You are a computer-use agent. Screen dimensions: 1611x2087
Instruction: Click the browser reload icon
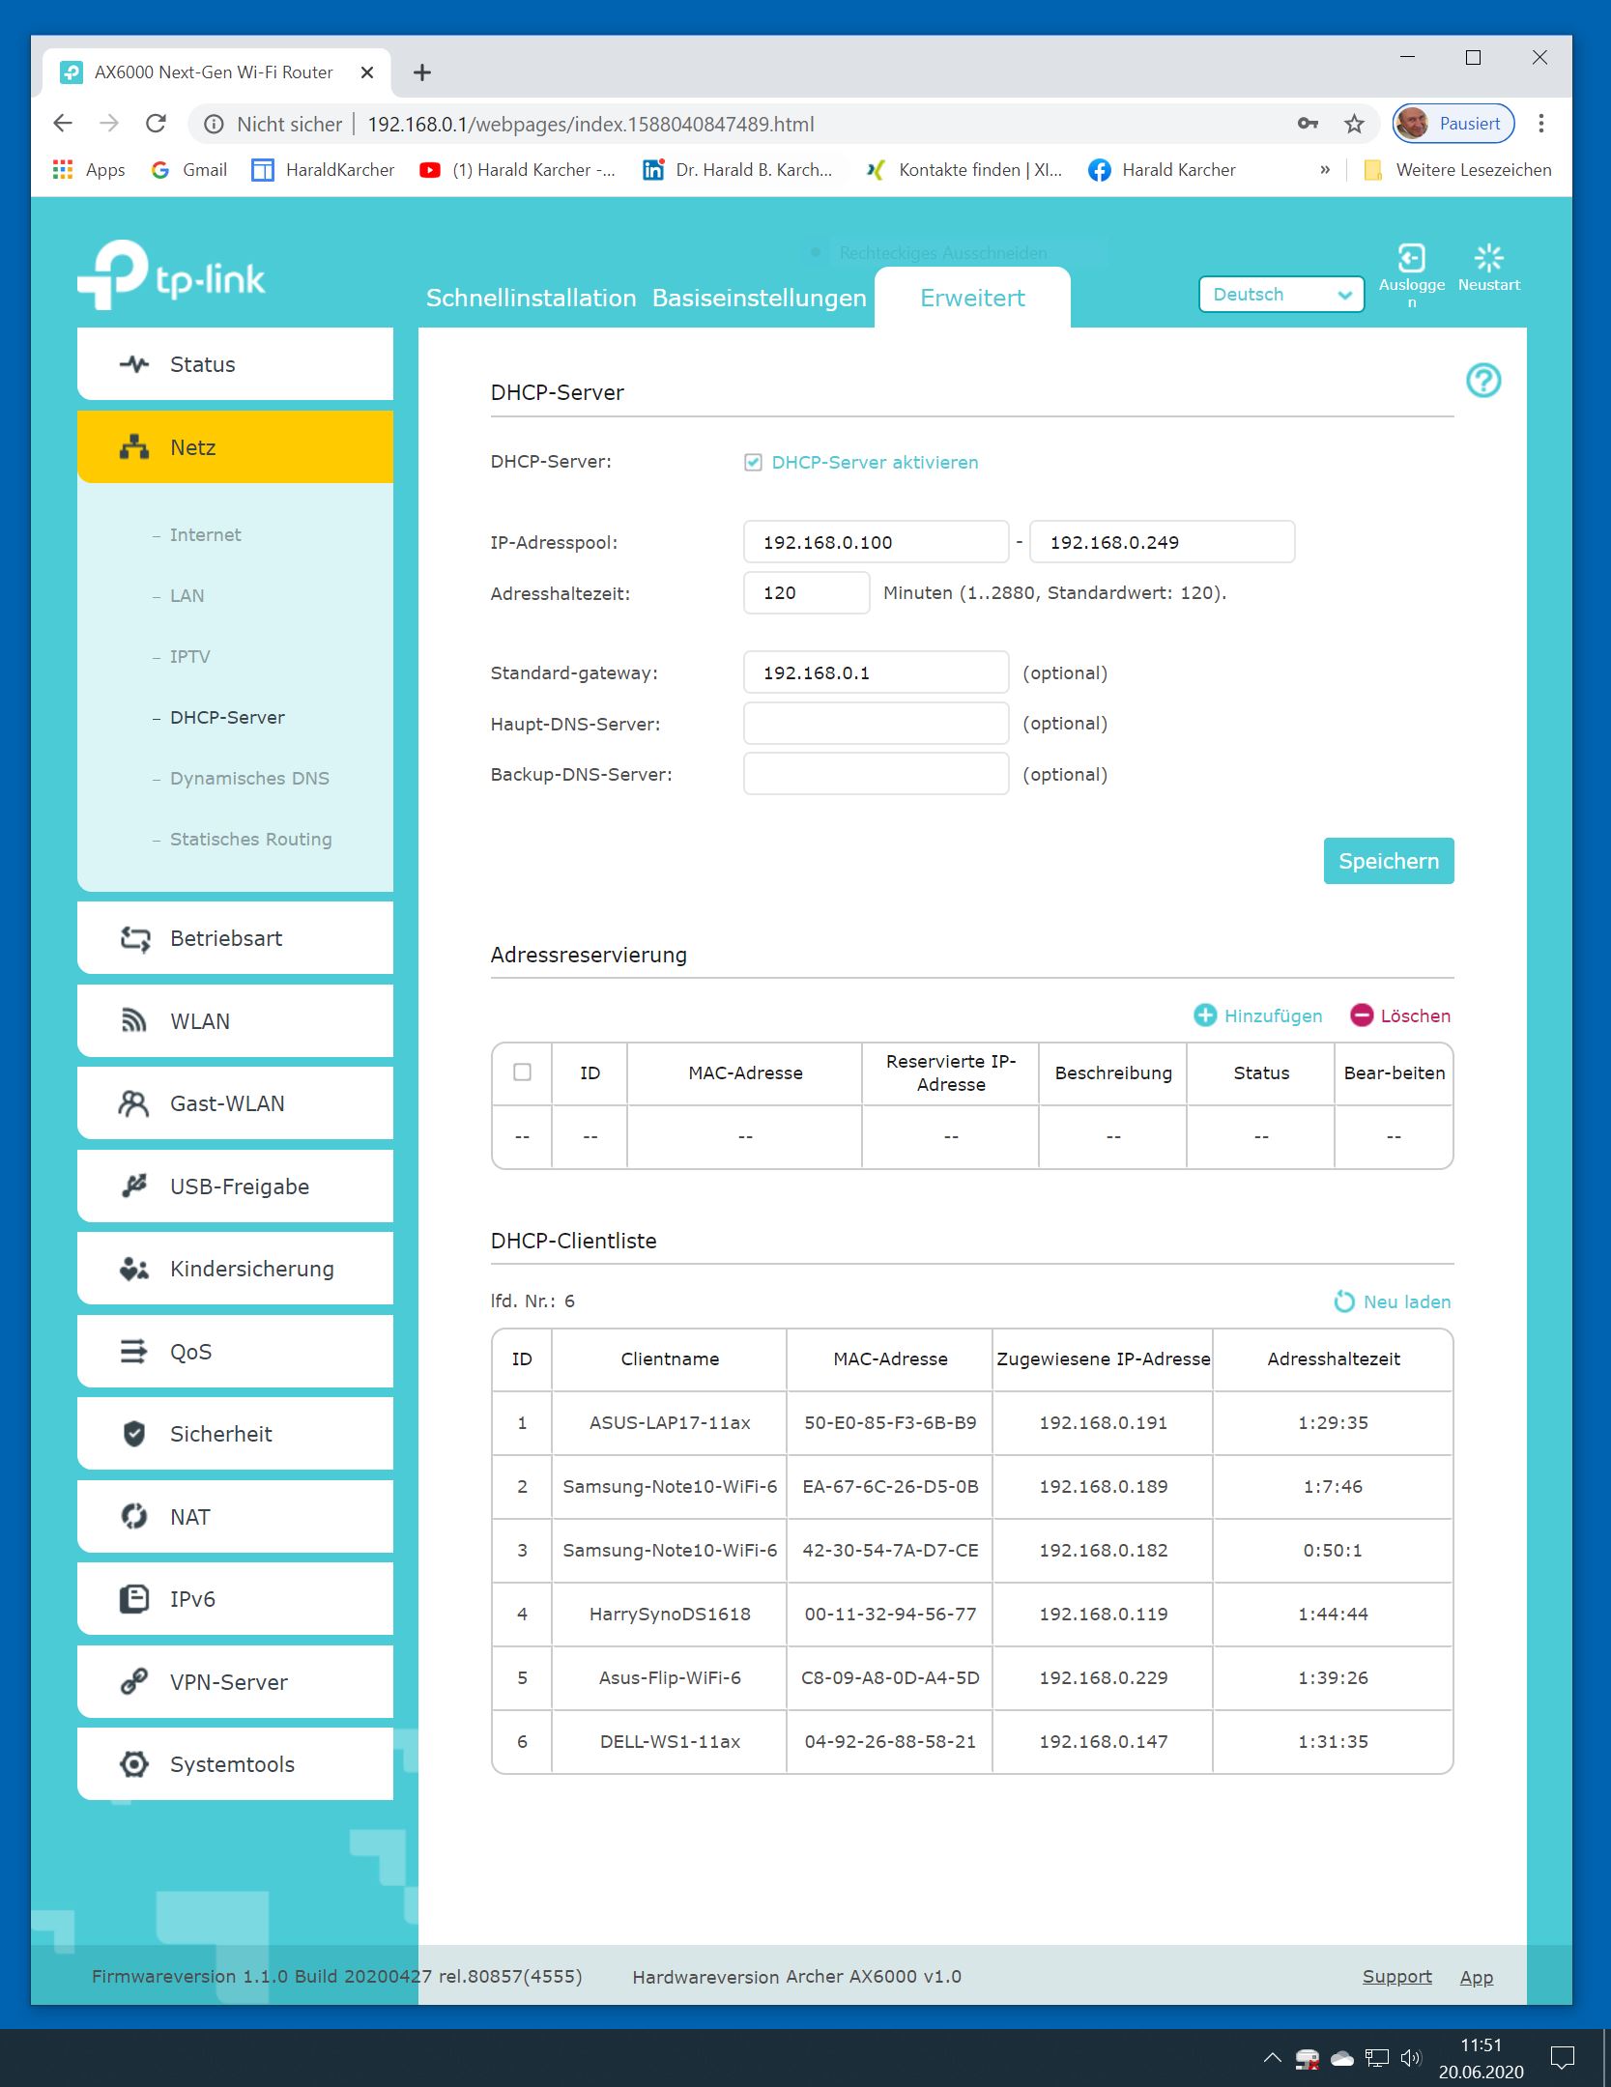coord(156,124)
